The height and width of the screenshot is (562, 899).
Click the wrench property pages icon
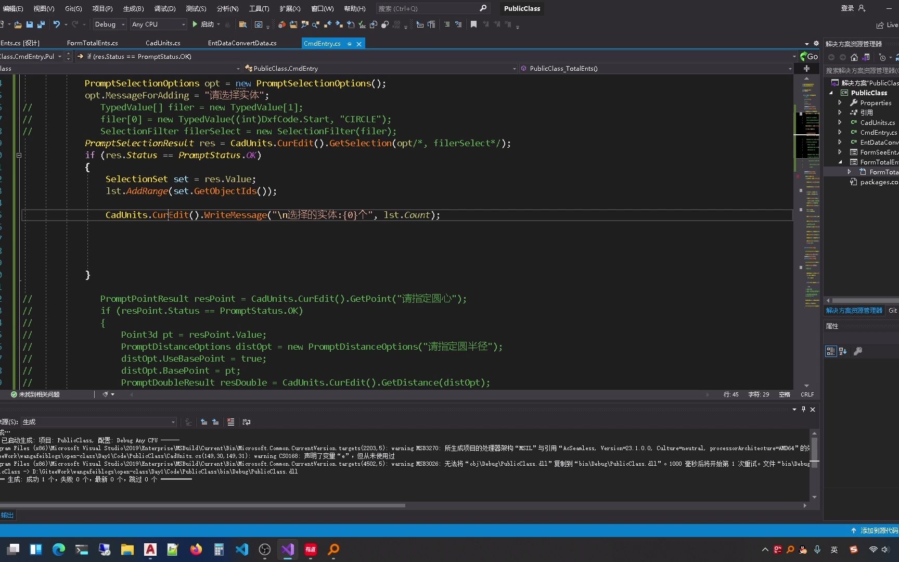click(x=858, y=351)
